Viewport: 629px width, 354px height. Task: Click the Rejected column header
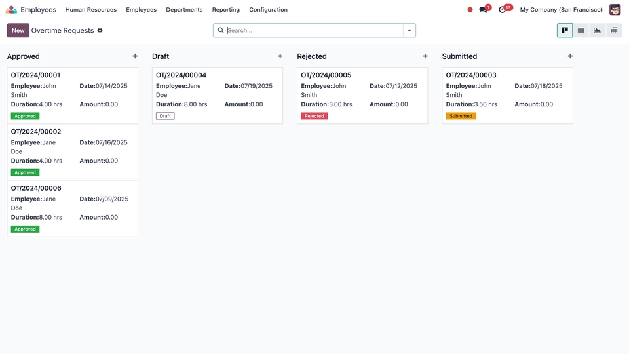click(x=312, y=56)
